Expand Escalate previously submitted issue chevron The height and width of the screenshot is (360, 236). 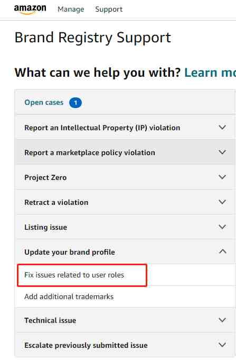(x=222, y=345)
